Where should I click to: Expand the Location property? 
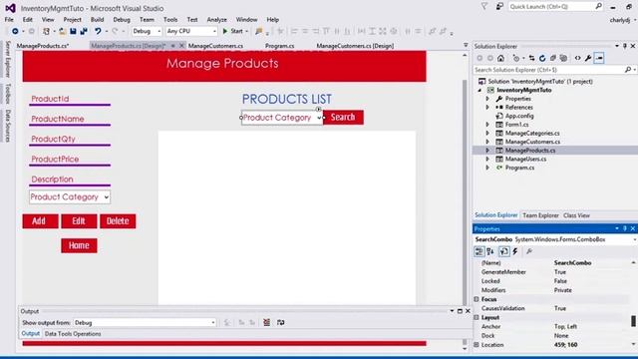(x=477, y=345)
